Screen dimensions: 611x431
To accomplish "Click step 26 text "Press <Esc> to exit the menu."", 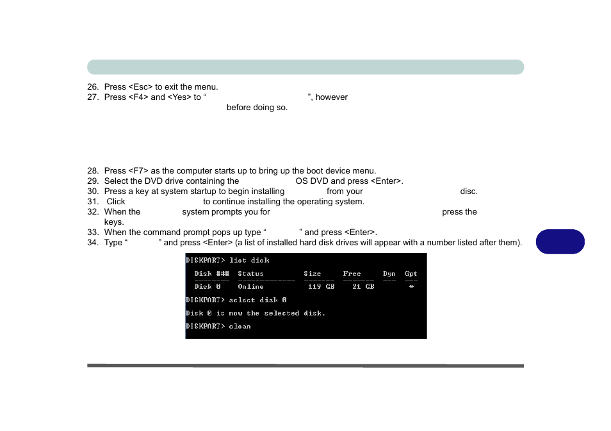I will 161,87.
